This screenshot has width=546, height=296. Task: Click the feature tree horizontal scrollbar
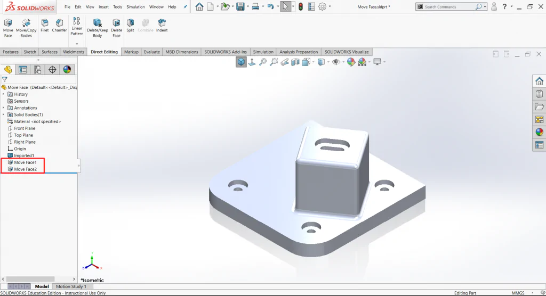(x=30, y=279)
